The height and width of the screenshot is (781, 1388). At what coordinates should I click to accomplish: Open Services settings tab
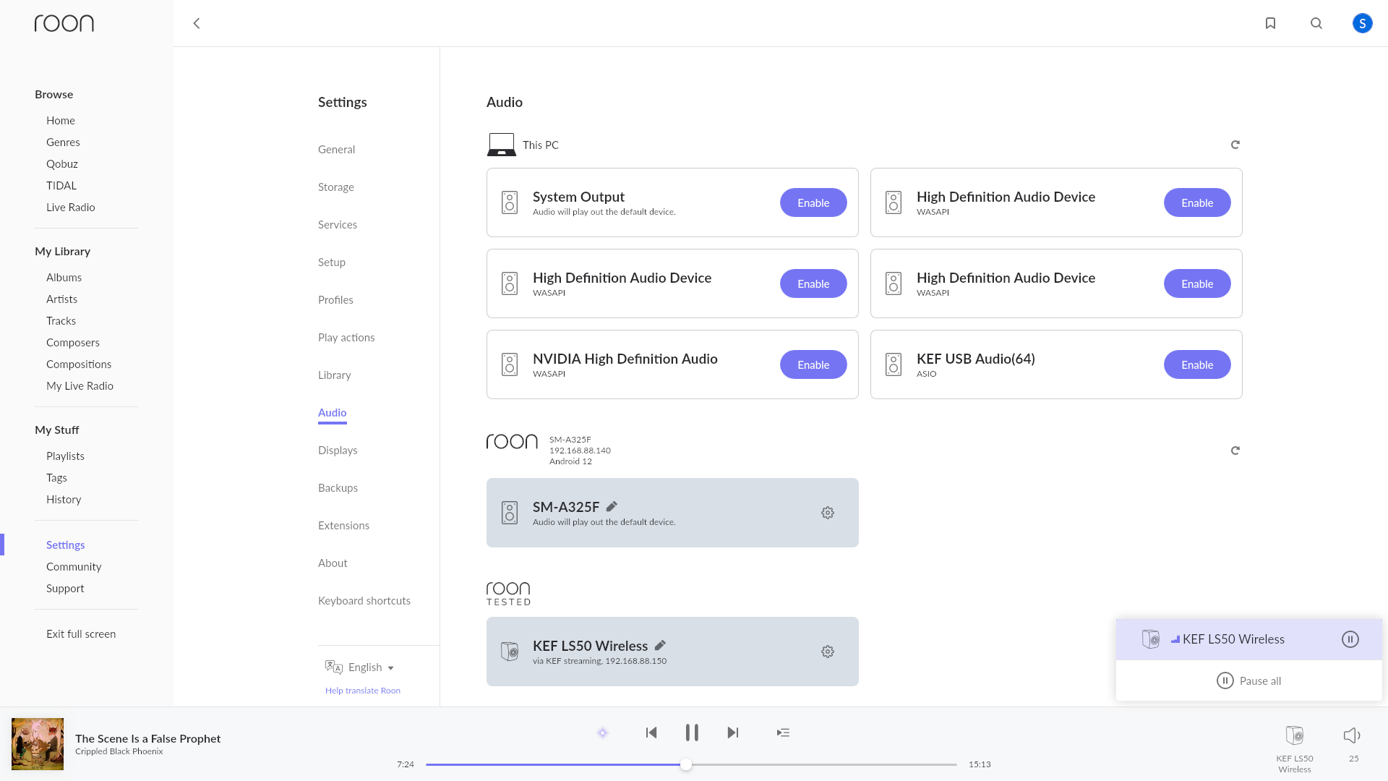(338, 225)
